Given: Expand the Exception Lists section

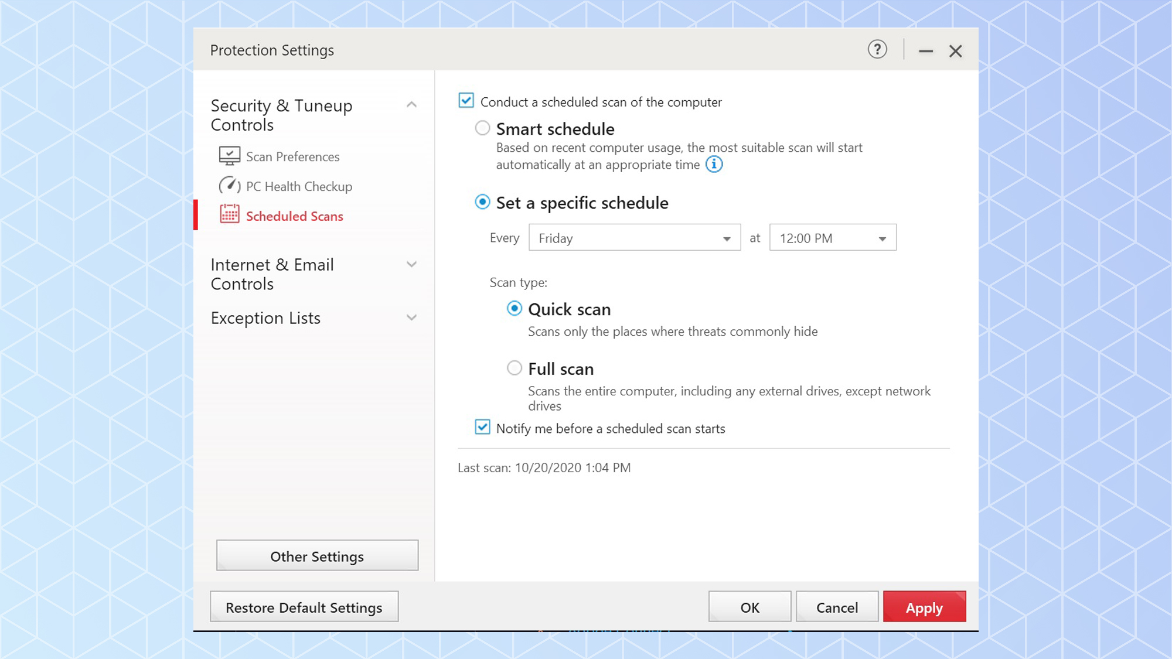Looking at the screenshot, I should [x=412, y=317].
